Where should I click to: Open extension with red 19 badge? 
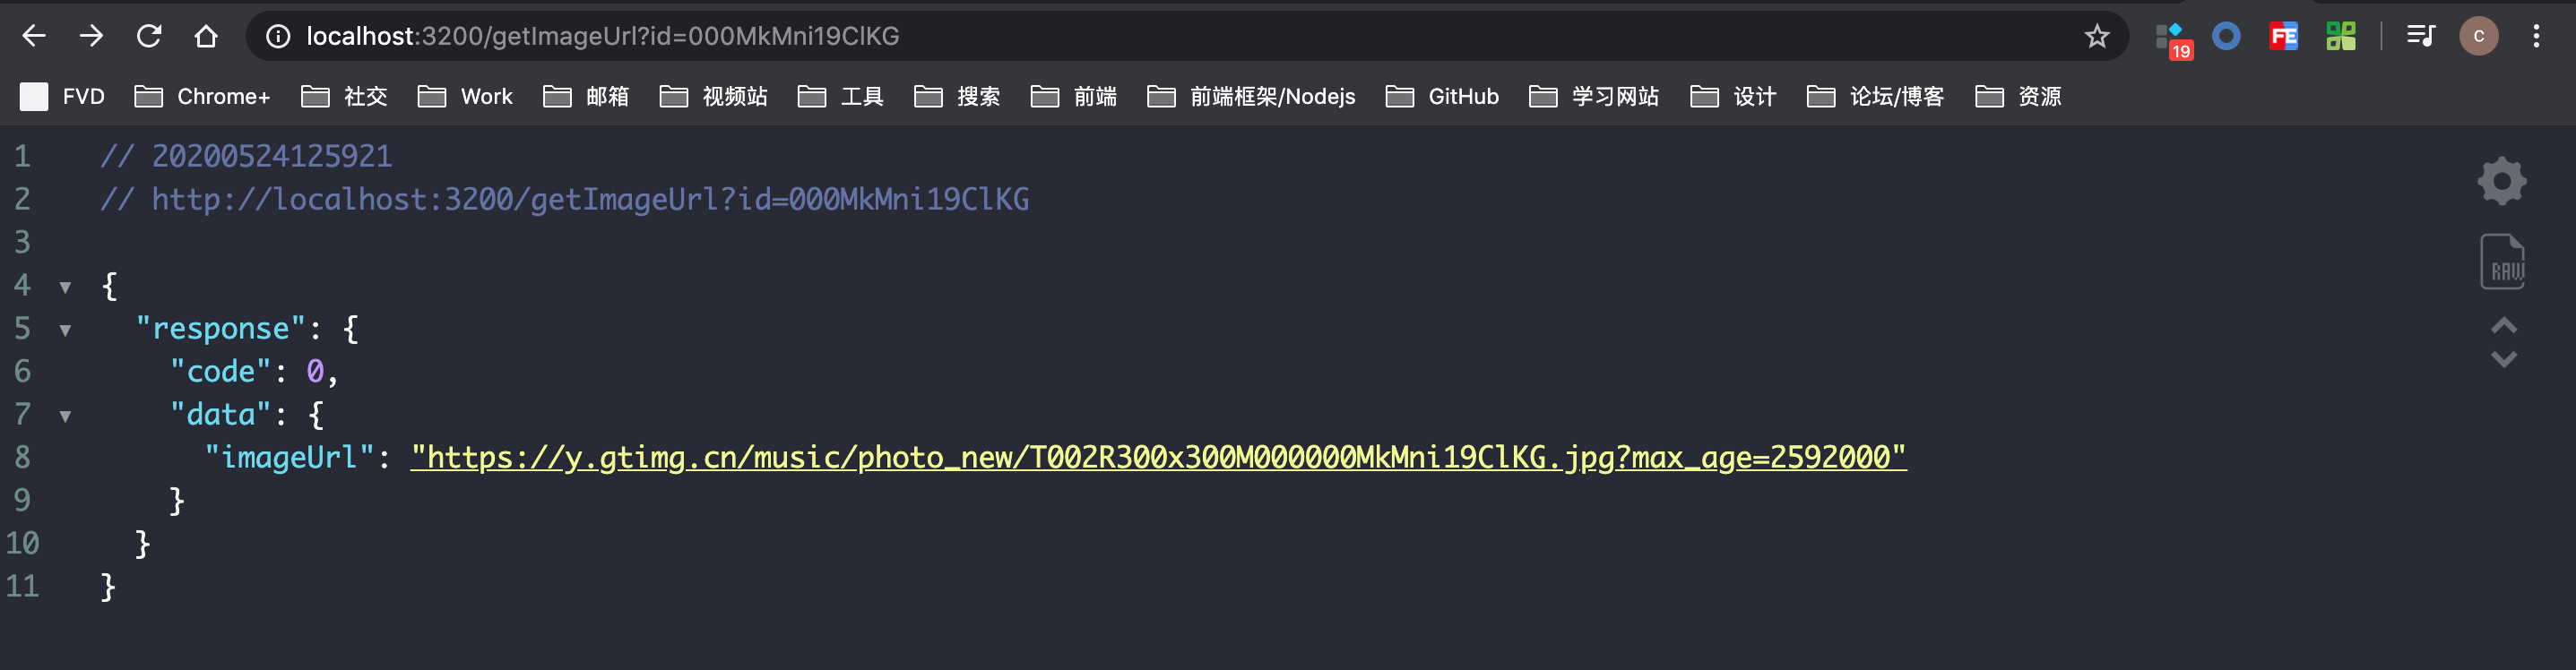click(2172, 40)
